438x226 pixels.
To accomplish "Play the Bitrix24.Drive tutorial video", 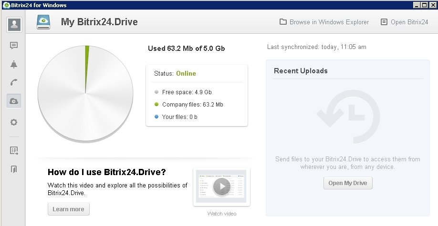I will [221, 187].
